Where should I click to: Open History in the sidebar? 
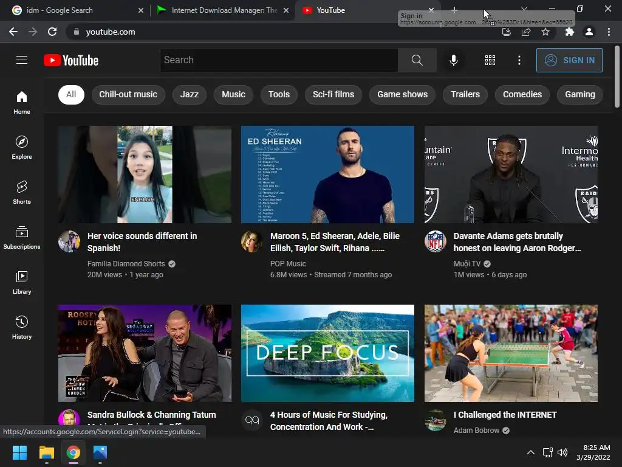click(22, 327)
